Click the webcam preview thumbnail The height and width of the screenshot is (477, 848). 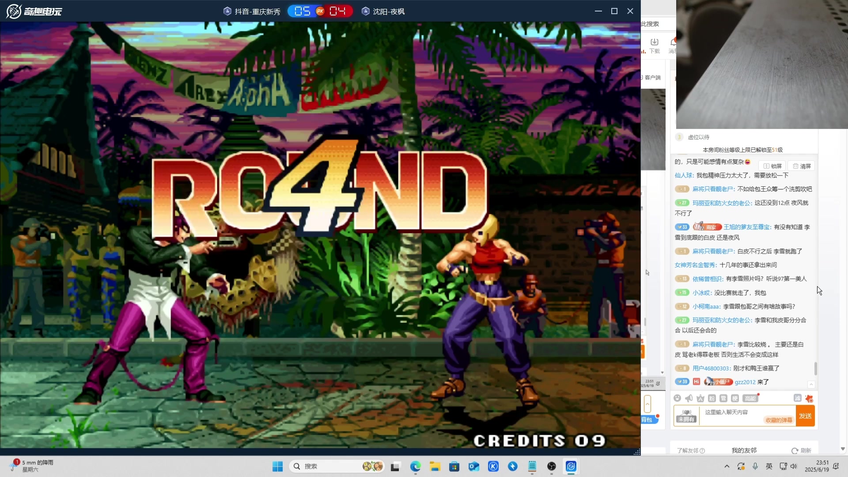pyautogui.click(x=762, y=64)
